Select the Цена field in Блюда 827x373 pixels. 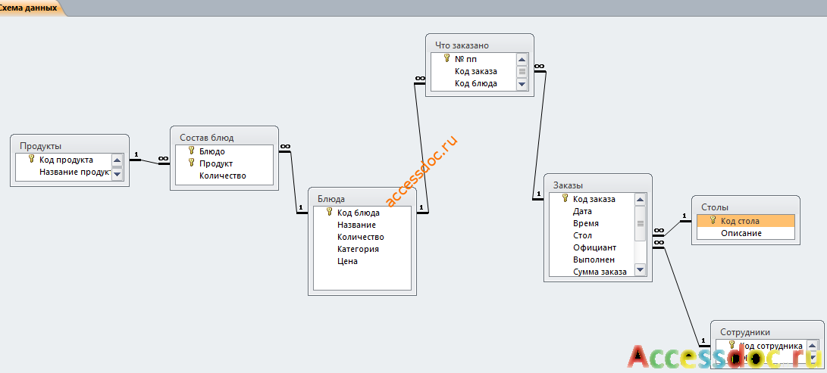tap(348, 261)
